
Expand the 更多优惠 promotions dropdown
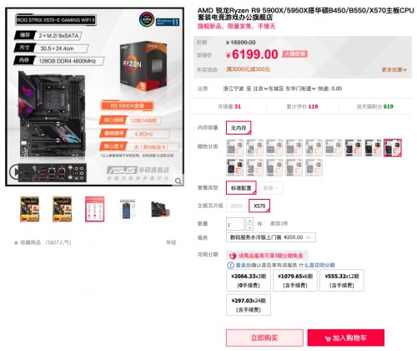coord(394,69)
